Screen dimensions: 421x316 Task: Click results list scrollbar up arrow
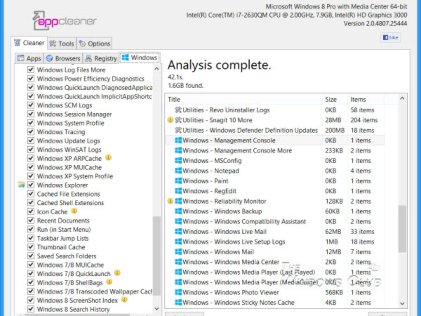(x=402, y=99)
